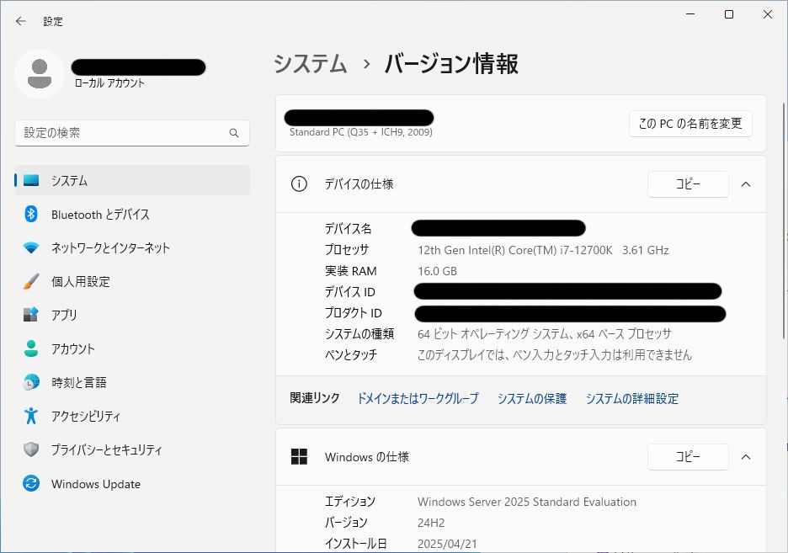Open 時刻と言語 settings
Viewport: 788px width, 553px height.
132,382
